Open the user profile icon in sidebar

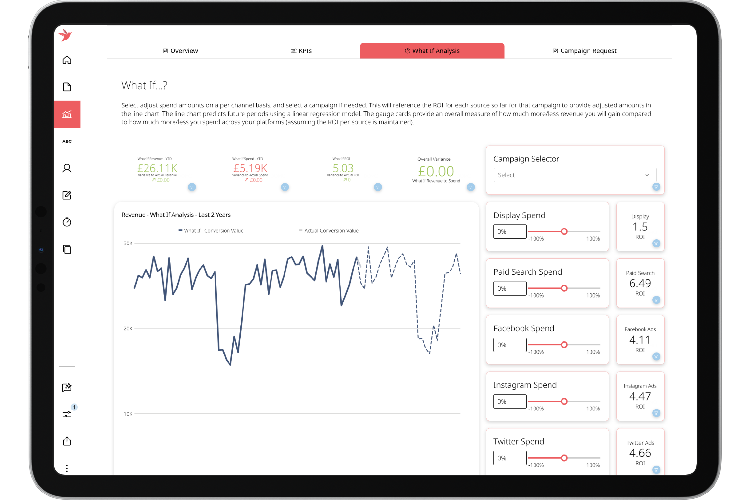click(67, 168)
